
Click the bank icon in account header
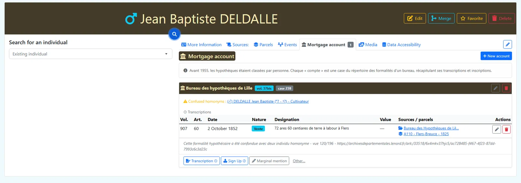pos(183,88)
